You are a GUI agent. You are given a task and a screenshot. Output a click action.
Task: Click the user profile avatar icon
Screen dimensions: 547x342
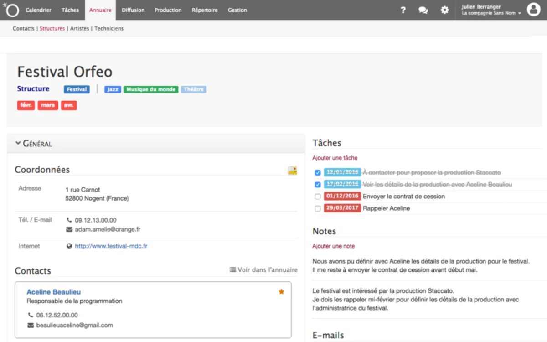pyautogui.click(x=533, y=10)
